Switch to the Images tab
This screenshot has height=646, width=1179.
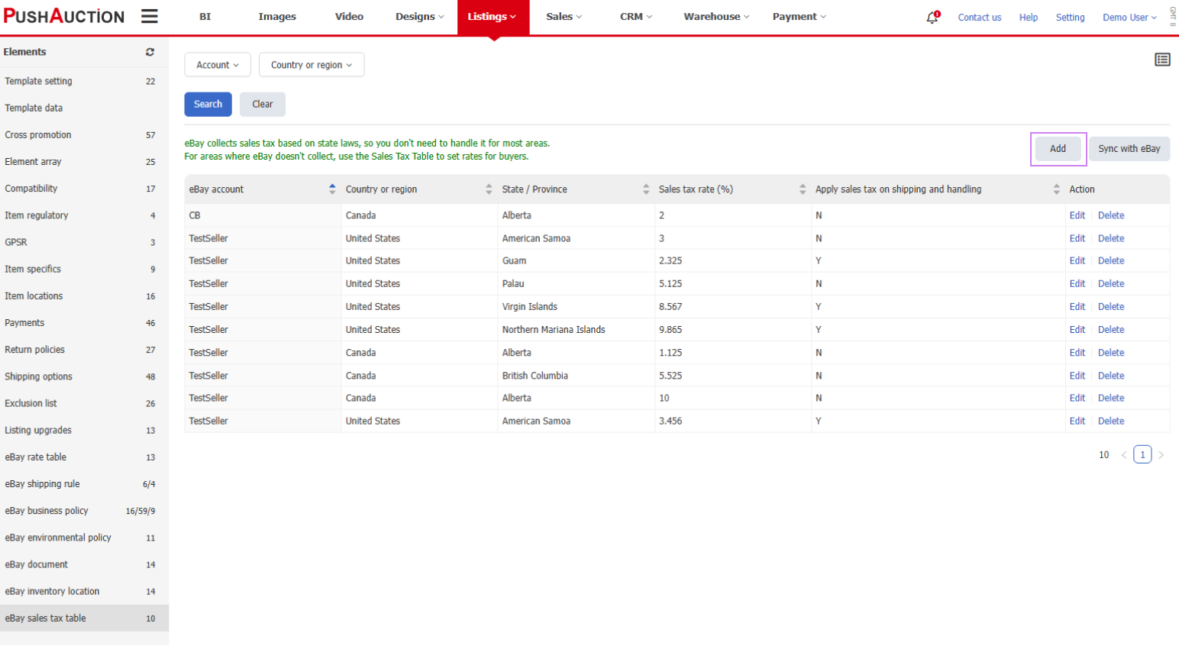[276, 15]
